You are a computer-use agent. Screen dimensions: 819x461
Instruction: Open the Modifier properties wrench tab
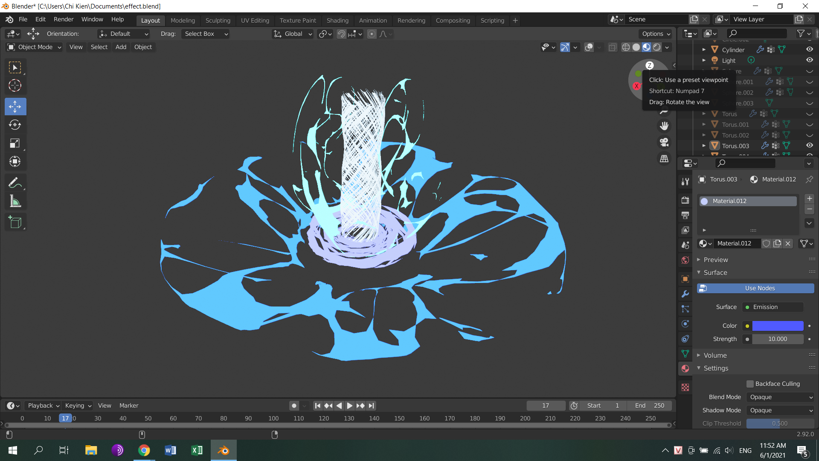pyautogui.click(x=685, y=294)
